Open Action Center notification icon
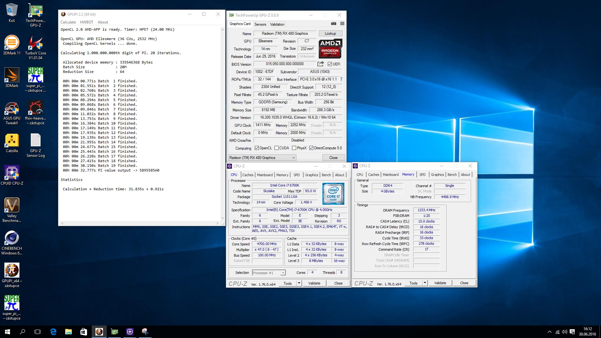The height and width of the screenshot is (338, 601). [x=572, y=332]
